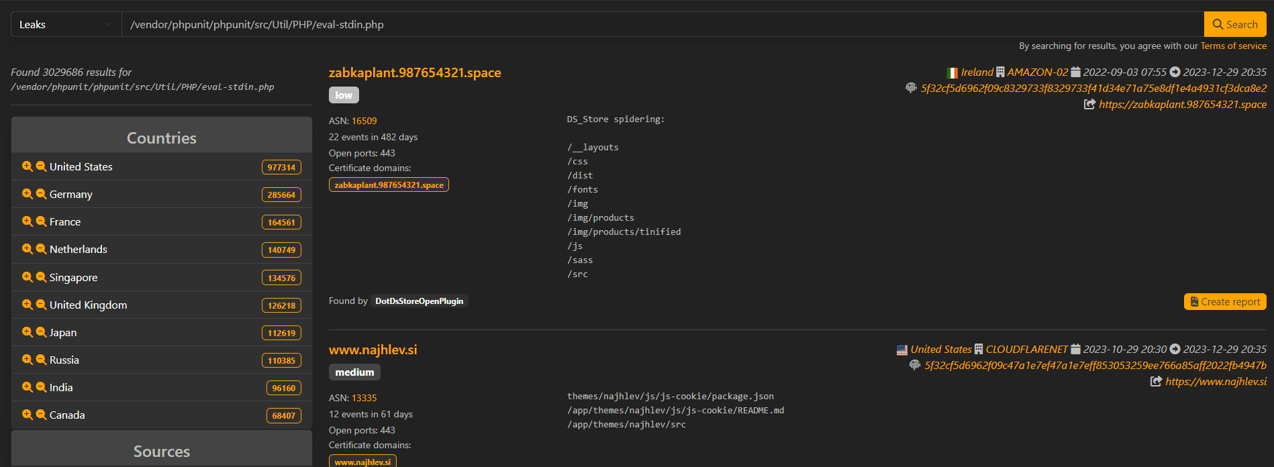This screenshot has height=467, width=1274.
Task: Exclude Netherlands with minus magnifier icon
Action: tap(41, 249)
